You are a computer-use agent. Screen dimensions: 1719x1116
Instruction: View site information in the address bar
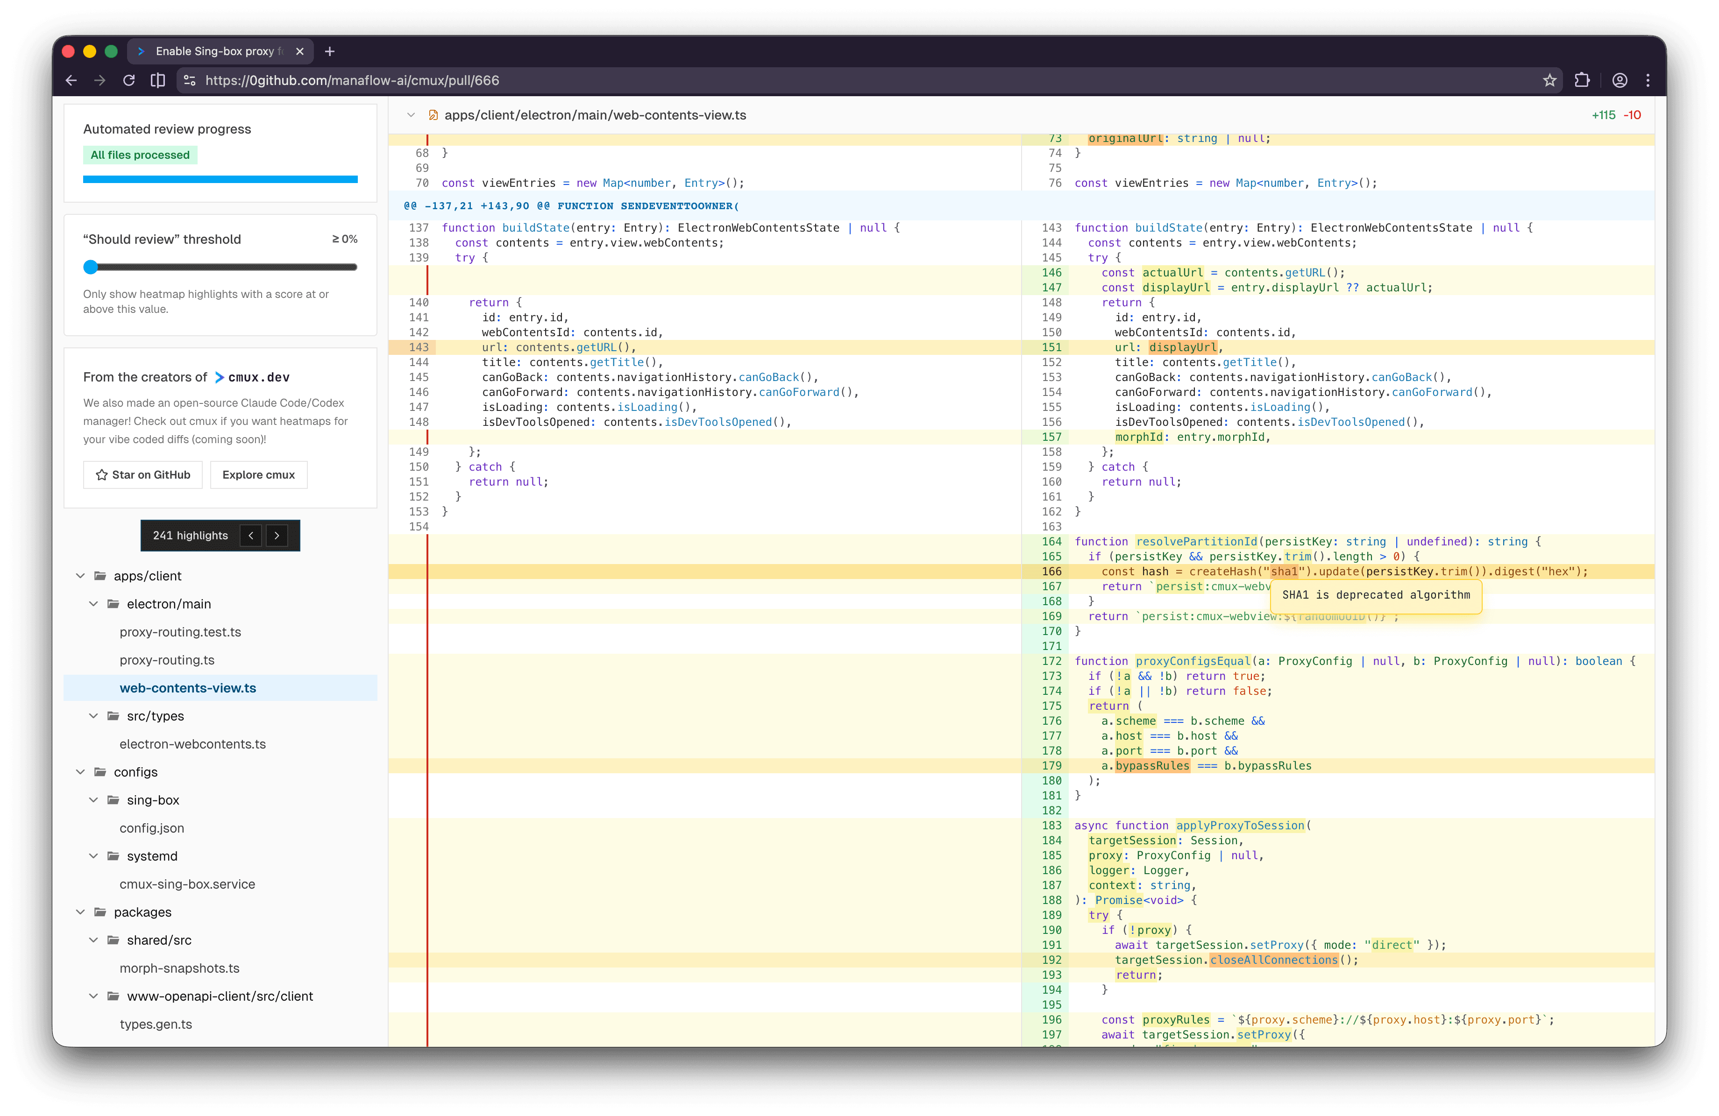189,80
